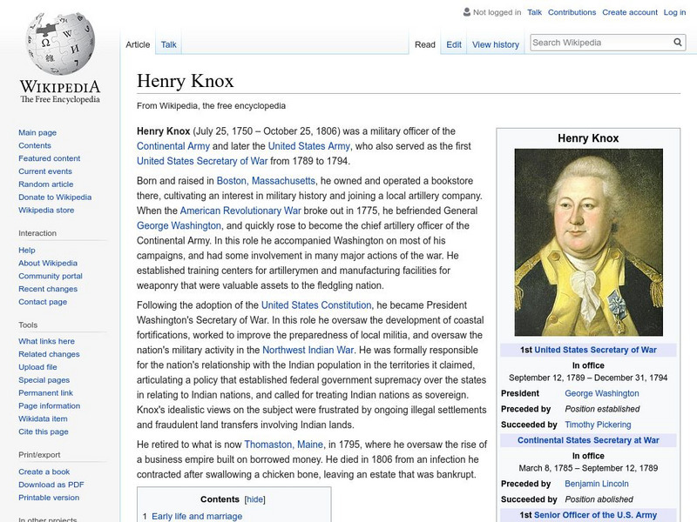Screen dimensions: 697x522
Task: Open the Henry Knox portrait image
Action: [588, 242]
